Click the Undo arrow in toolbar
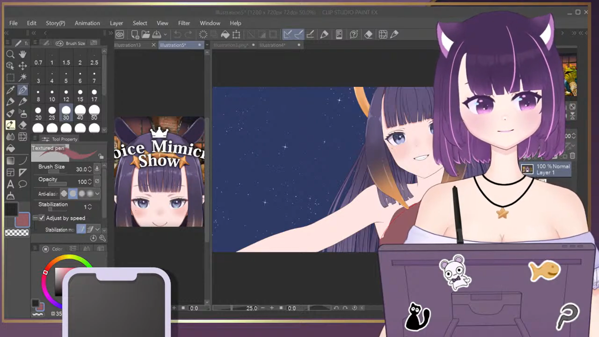Screen dimensions: 599x337 [177, 34]
